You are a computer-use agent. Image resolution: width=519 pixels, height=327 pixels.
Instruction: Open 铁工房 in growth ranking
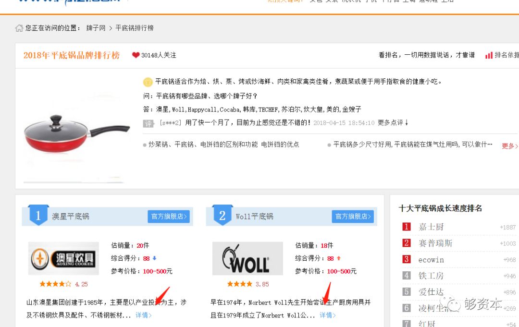431,276
